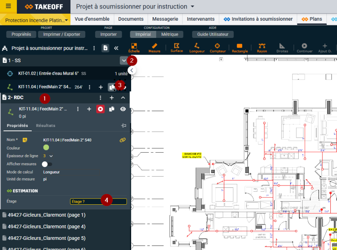Activate the Rayon tool
This screenshot has width=337, height=250.
point(262,48)
